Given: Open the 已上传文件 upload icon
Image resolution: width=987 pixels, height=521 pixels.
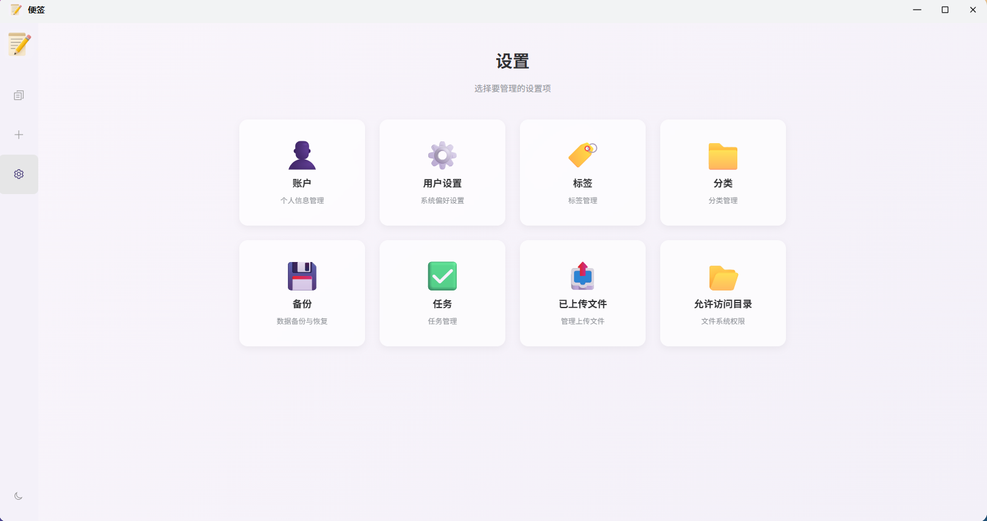Looking at the screenshot, I should pos(582,276).
